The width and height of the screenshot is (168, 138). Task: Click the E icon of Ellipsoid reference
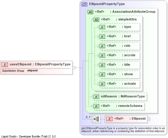[x=109, y=119]
